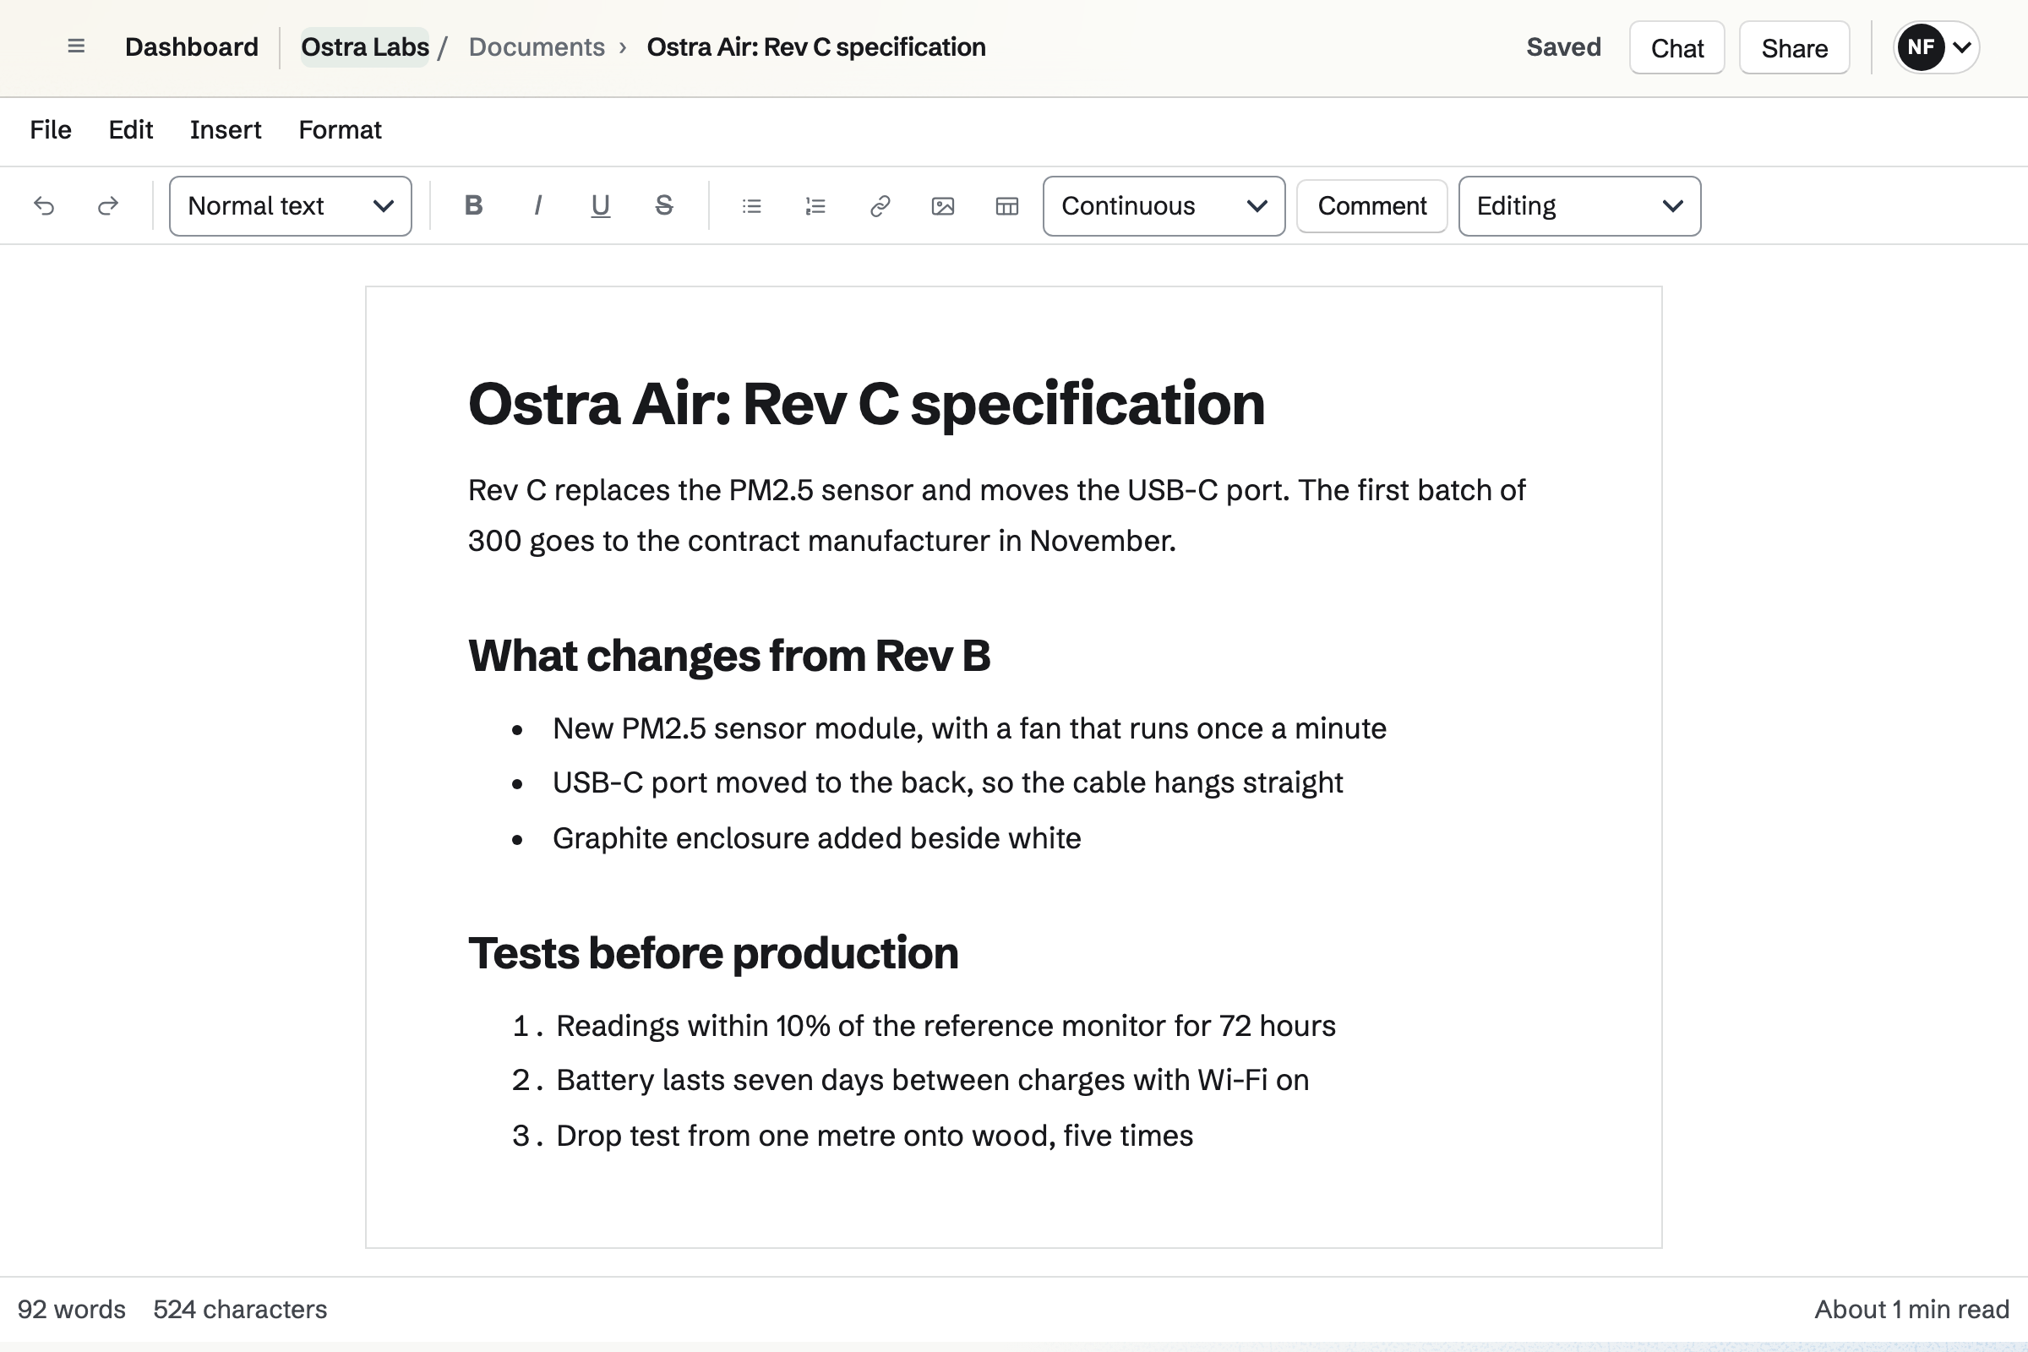Click the heading 'Tests before production'

[713, 953]
